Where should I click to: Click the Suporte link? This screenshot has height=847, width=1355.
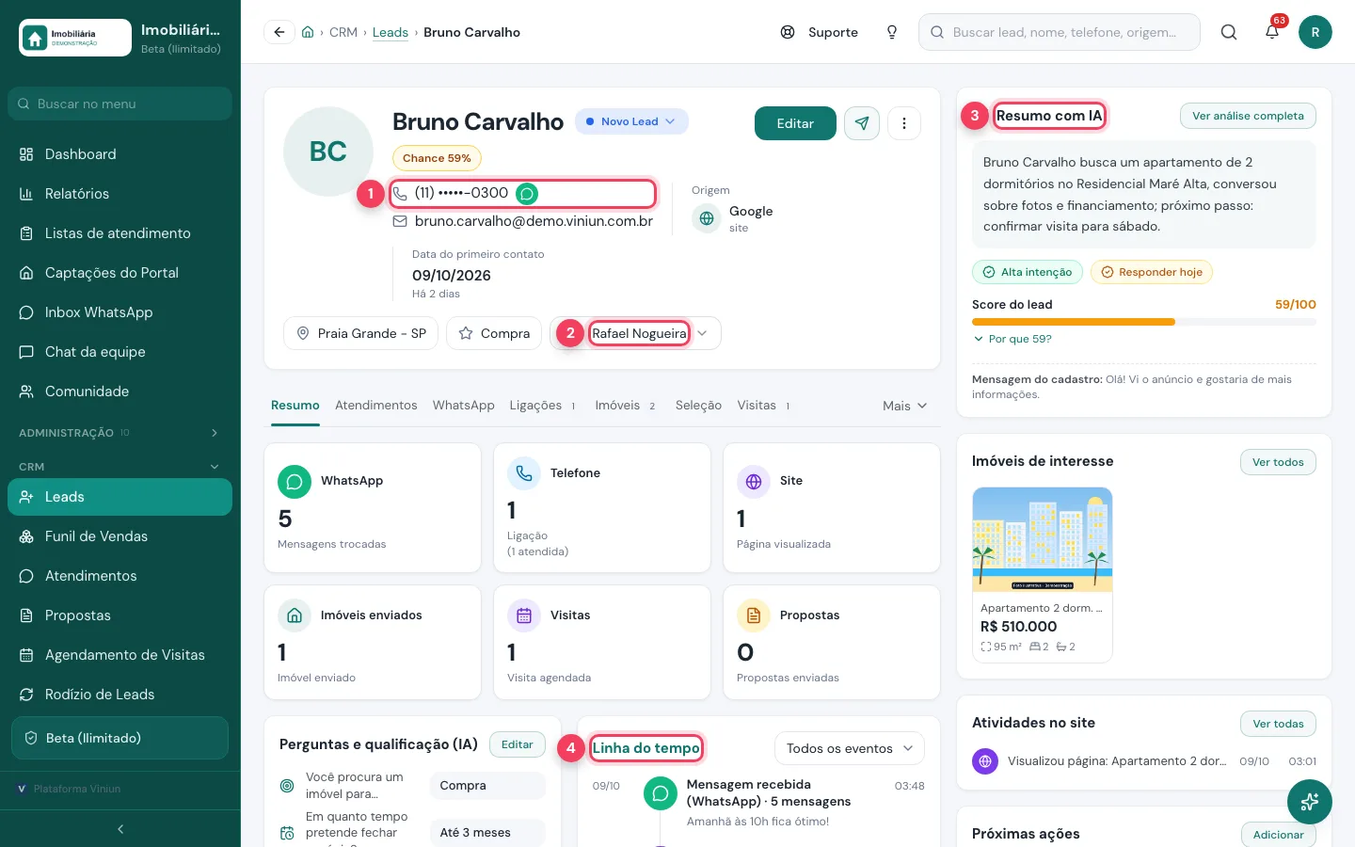pyautogui.click(x=820, y=32)
